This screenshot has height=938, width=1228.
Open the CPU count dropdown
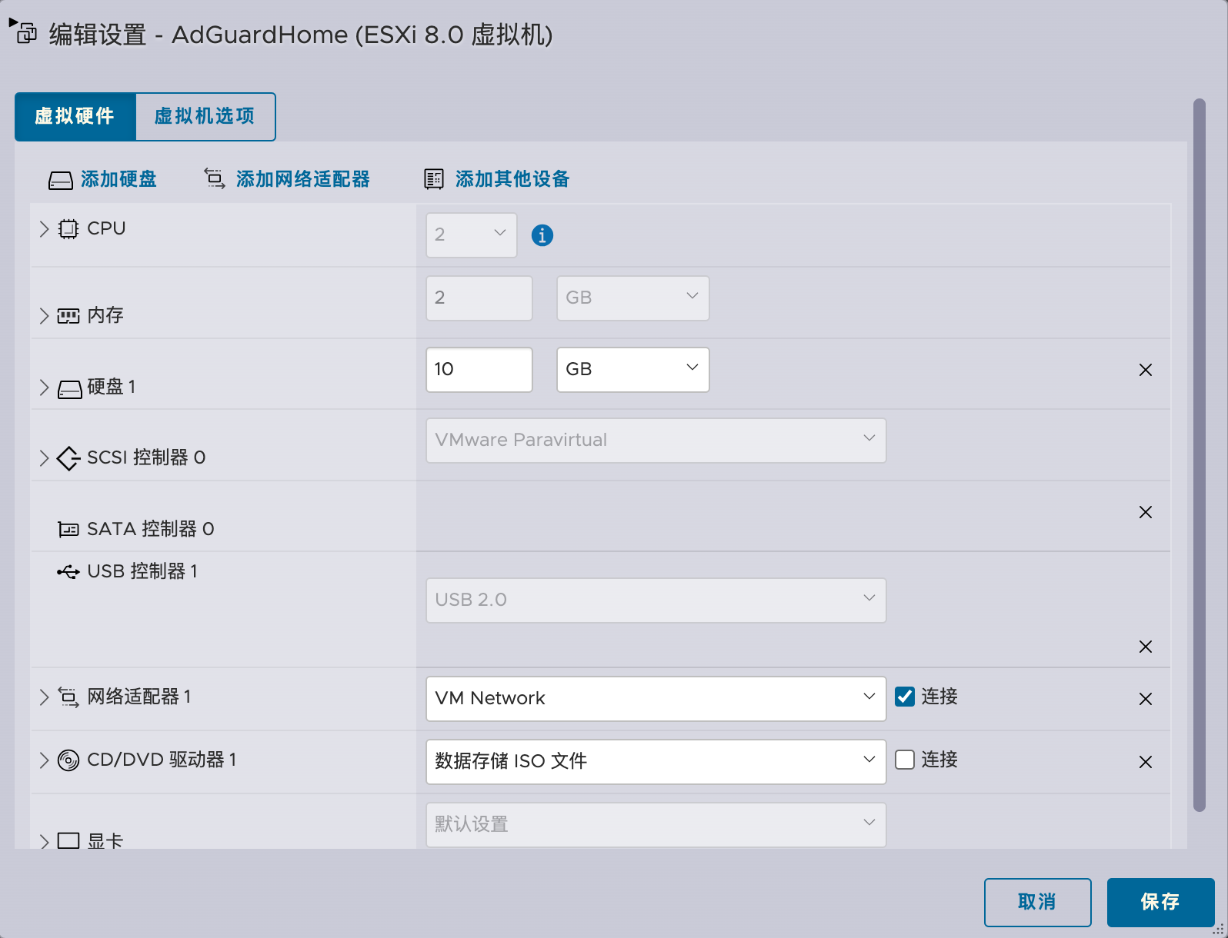(472, 235)
